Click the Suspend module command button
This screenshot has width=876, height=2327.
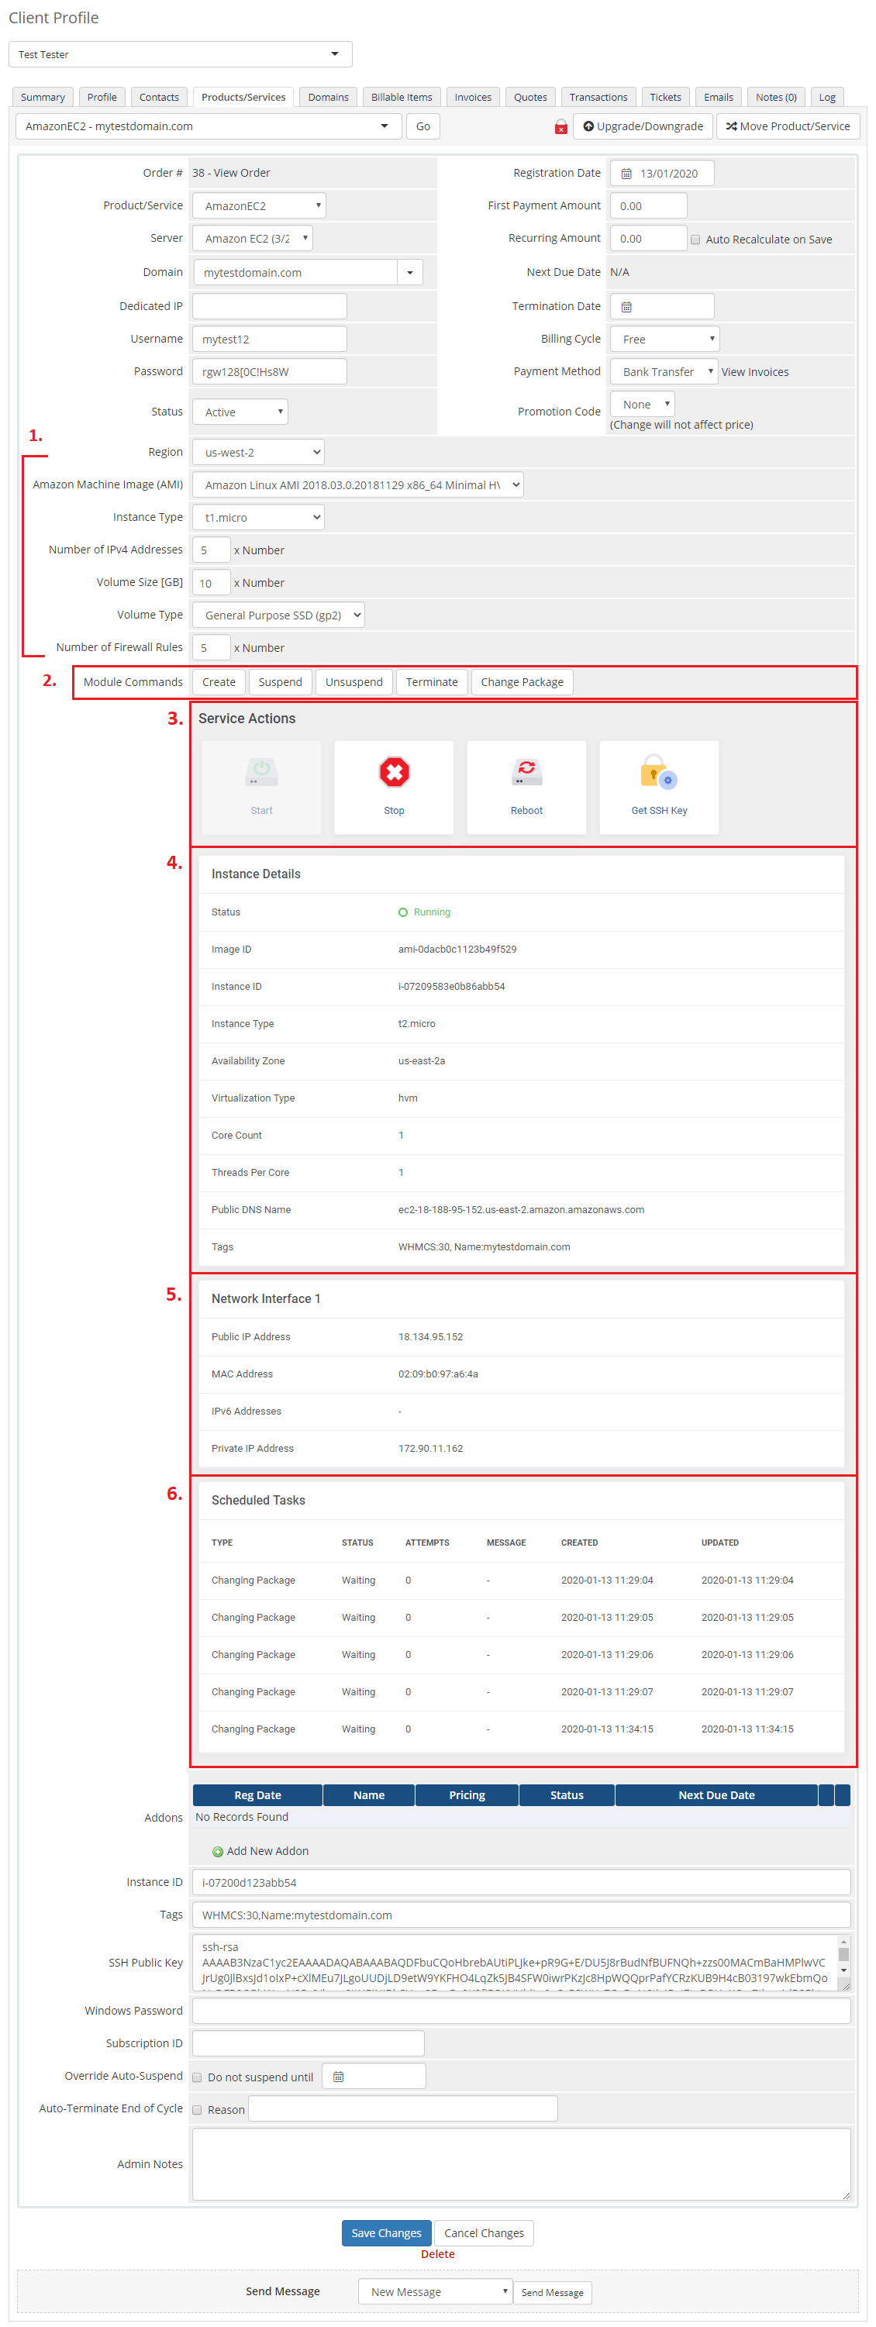click(280, 682)
